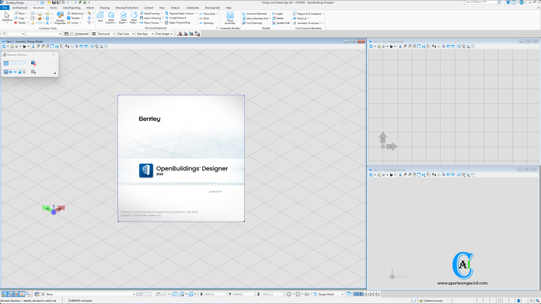This screenshot has width=541, height=304.
Task: Click Connect Elements in Modify group
Action: tap(254, 14)
